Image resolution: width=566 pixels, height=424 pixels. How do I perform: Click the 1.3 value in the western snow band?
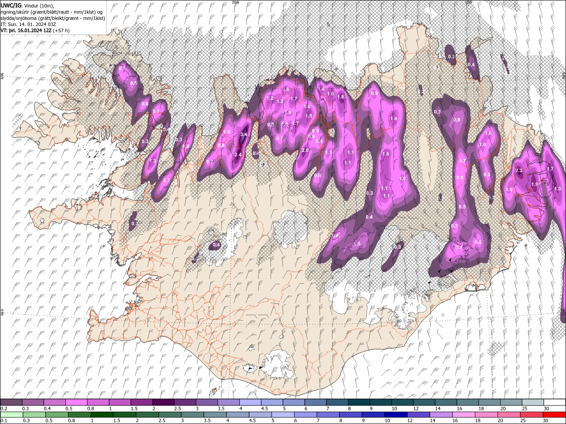[153, 161]
